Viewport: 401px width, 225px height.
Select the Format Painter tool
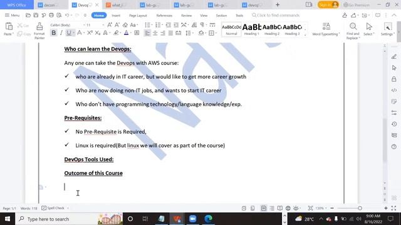39,31
